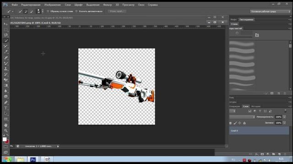293x164 pixels.
Task: Toggle Quick Mask mode
Action: tap(6, 147)
